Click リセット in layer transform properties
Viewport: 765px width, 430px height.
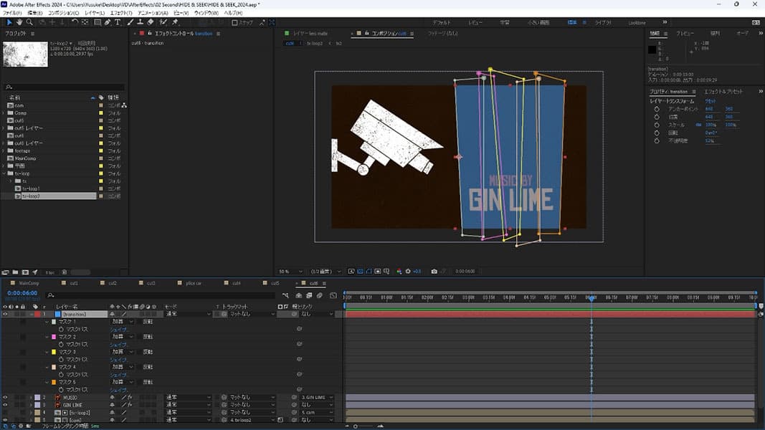coord(710,102)
